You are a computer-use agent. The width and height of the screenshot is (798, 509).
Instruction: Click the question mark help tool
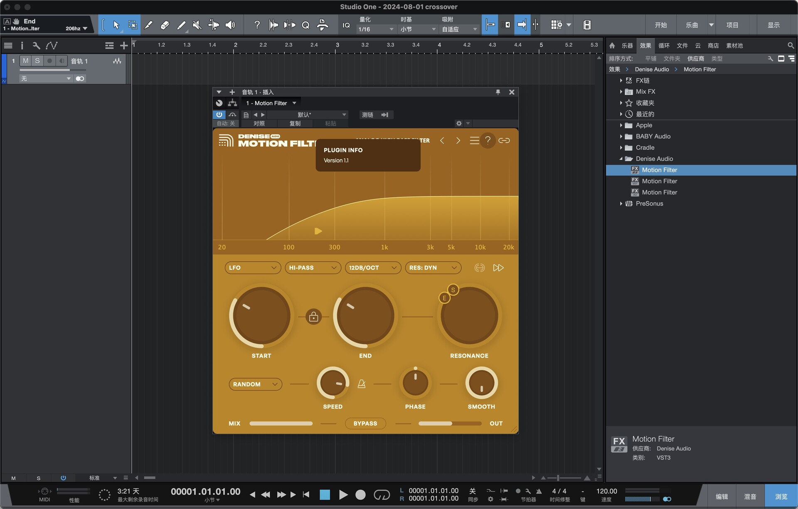257,25
